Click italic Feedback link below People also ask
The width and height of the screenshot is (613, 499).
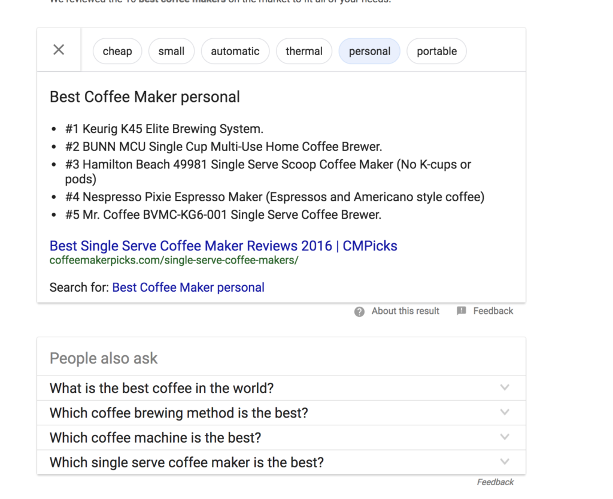[x=495, y=482]
